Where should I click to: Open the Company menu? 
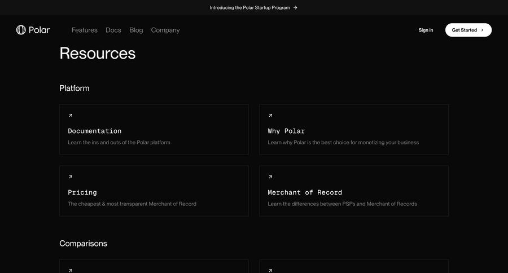(165, 30)
